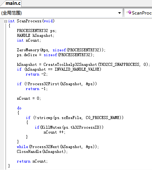Open the global scope dropdown arrow
The width and height of the screenshot is (152, 170).
pos(119,13)
